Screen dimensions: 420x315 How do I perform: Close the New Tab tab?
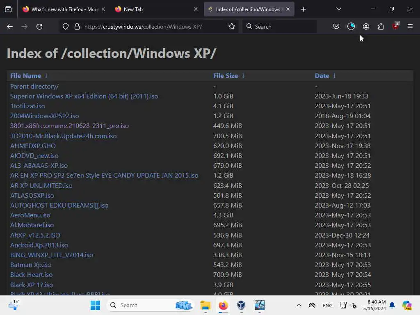[196, 9]
